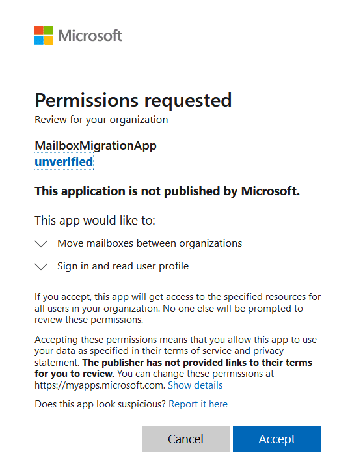Screen dimensions: 350x468
Task: Click the 'If you accept' consent paragraph
Action: click(x=178, y=309)
